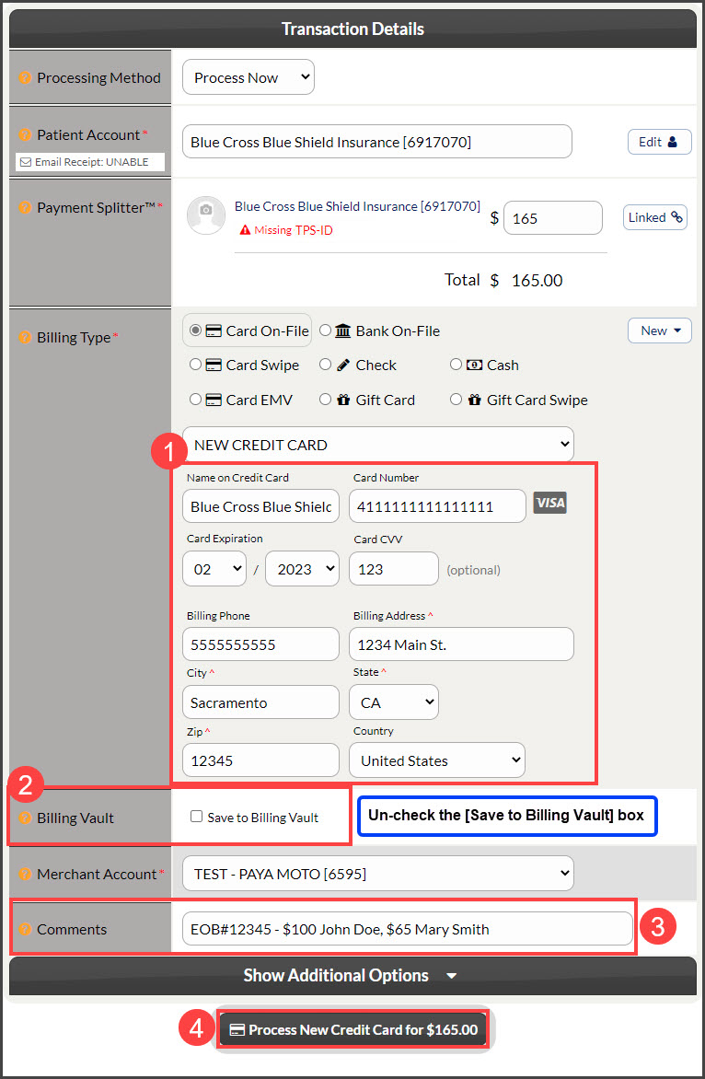Image resolution: width=705 pixels, height=1079 pixels.
Task: Click the Edit patient account button
Action: click(x=660, y=143)
